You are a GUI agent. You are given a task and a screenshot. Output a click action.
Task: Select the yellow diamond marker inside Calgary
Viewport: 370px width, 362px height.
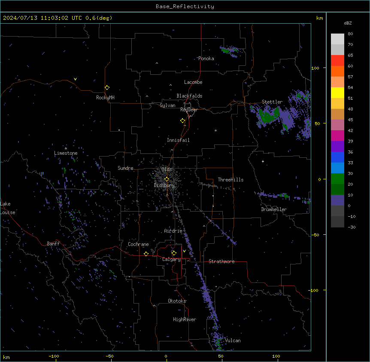click(x=174, y=253)
